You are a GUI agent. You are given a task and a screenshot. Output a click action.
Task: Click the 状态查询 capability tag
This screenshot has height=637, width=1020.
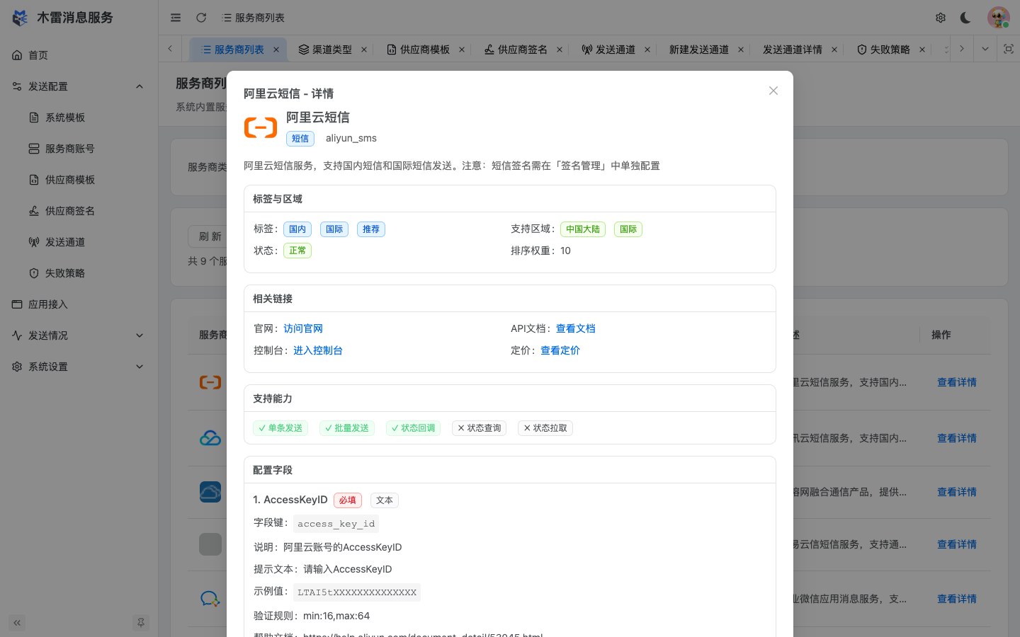pos(480,428)
